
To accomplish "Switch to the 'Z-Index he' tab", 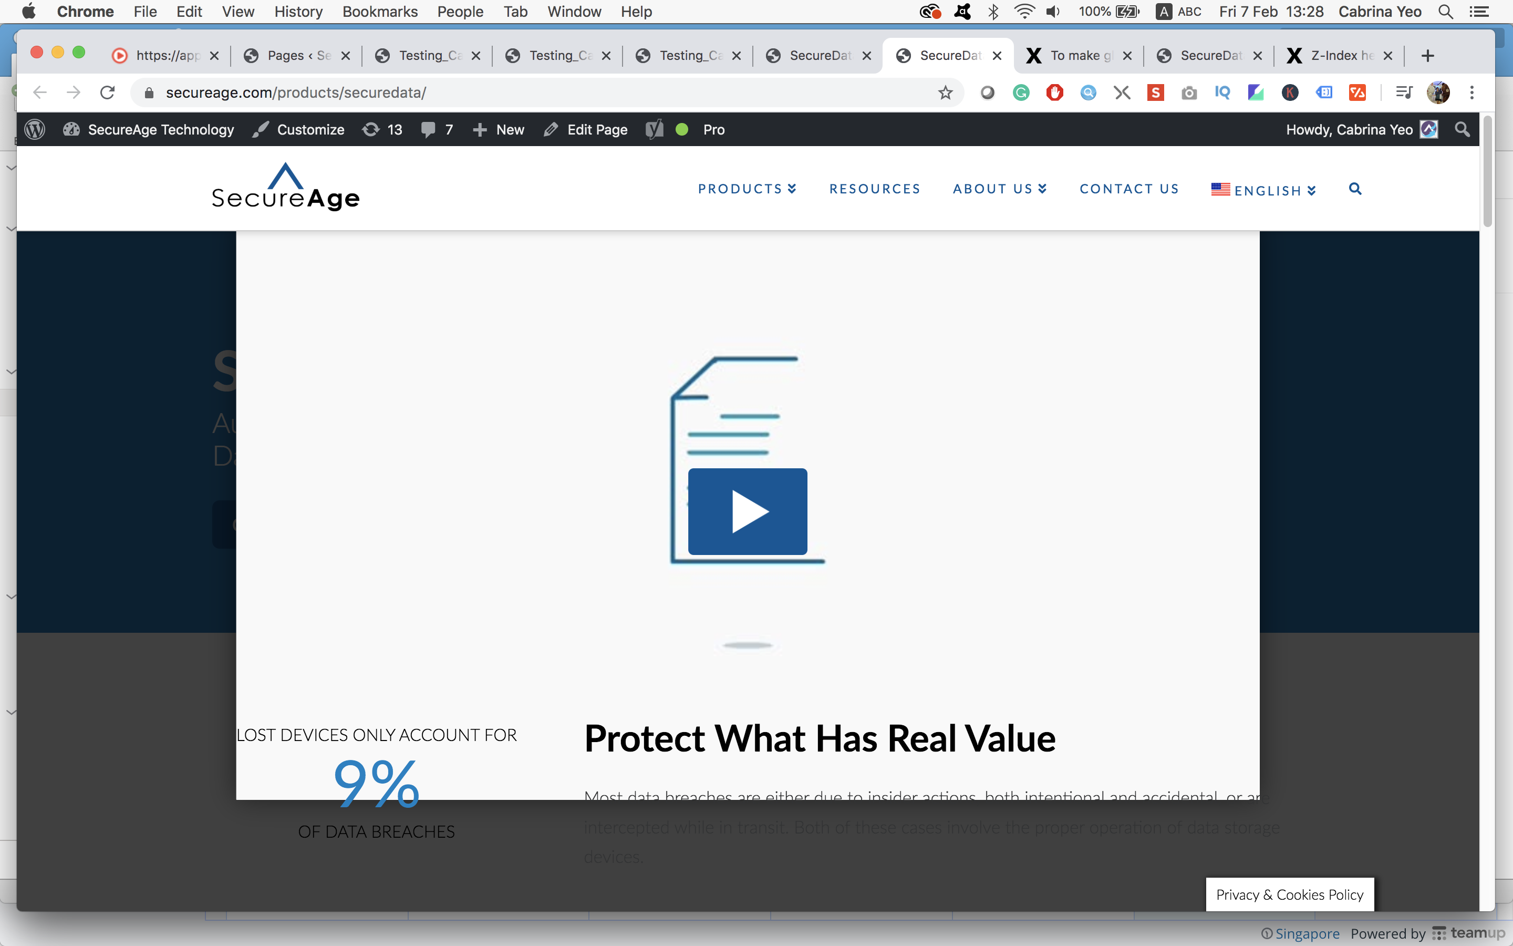I will coord(1339,56).
